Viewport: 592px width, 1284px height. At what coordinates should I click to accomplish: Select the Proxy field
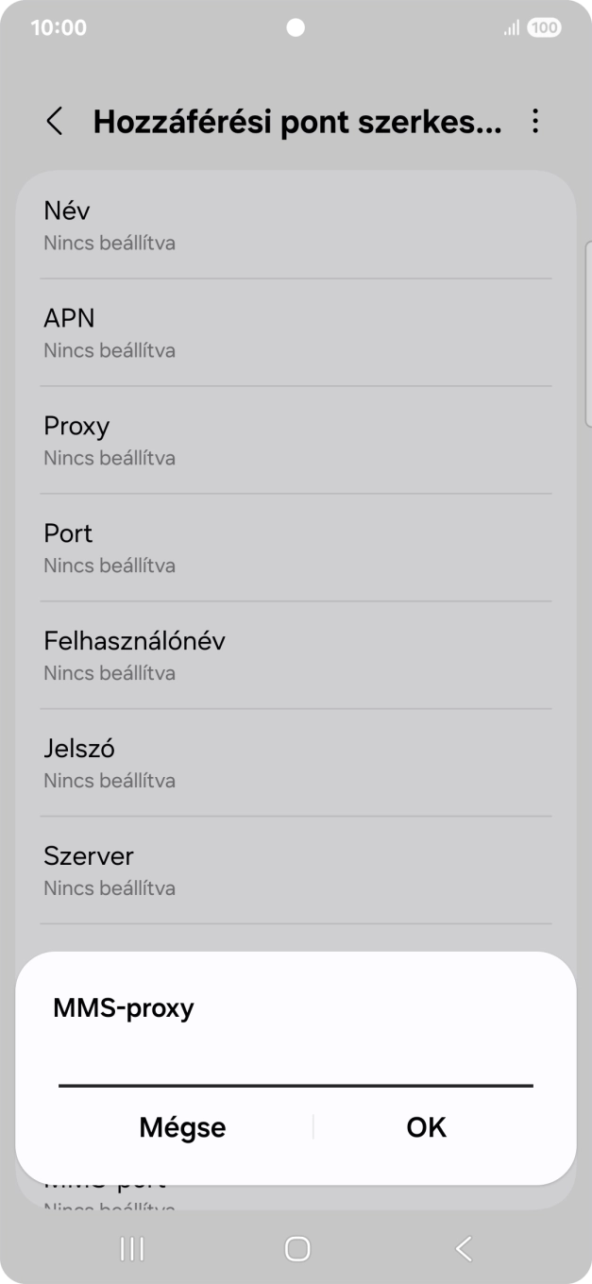pyautogui.click(x=296, y=440)
